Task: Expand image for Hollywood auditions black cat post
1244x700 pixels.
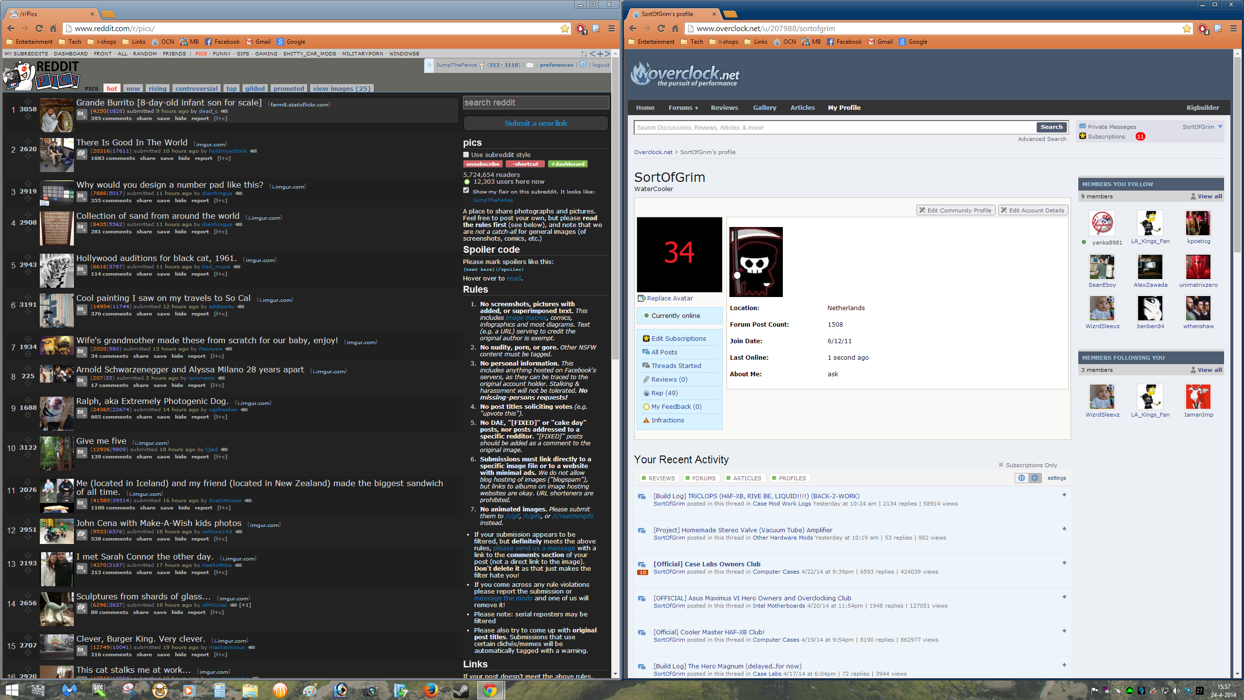Action: (82, 270)
